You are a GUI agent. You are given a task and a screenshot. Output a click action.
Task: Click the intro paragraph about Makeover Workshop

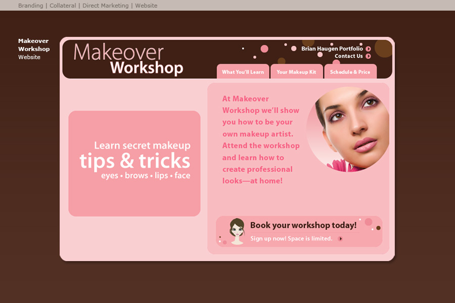[260, 139]
